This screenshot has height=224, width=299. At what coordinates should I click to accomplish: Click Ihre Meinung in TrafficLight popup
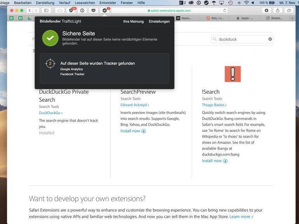(x=133, y=21)
